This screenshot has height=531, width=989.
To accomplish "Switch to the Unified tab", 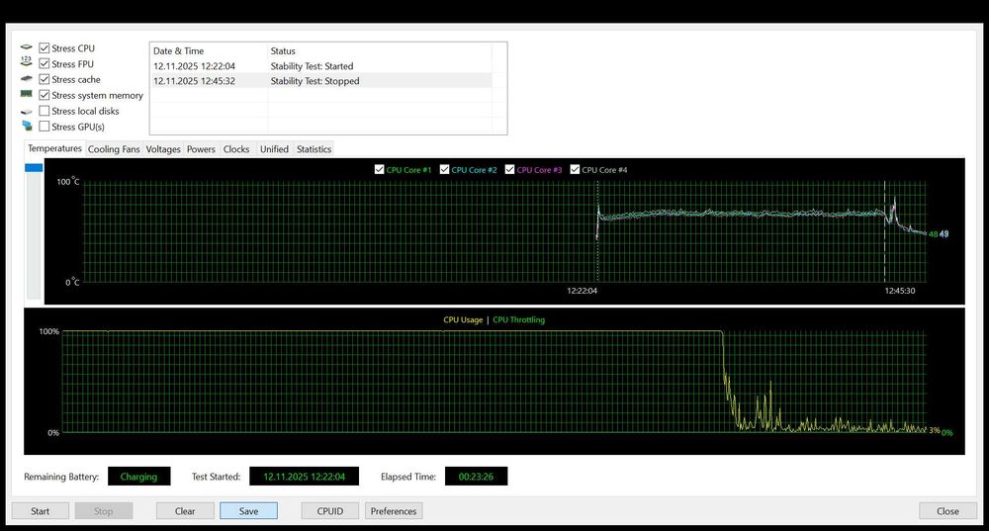I will point(274,149).
